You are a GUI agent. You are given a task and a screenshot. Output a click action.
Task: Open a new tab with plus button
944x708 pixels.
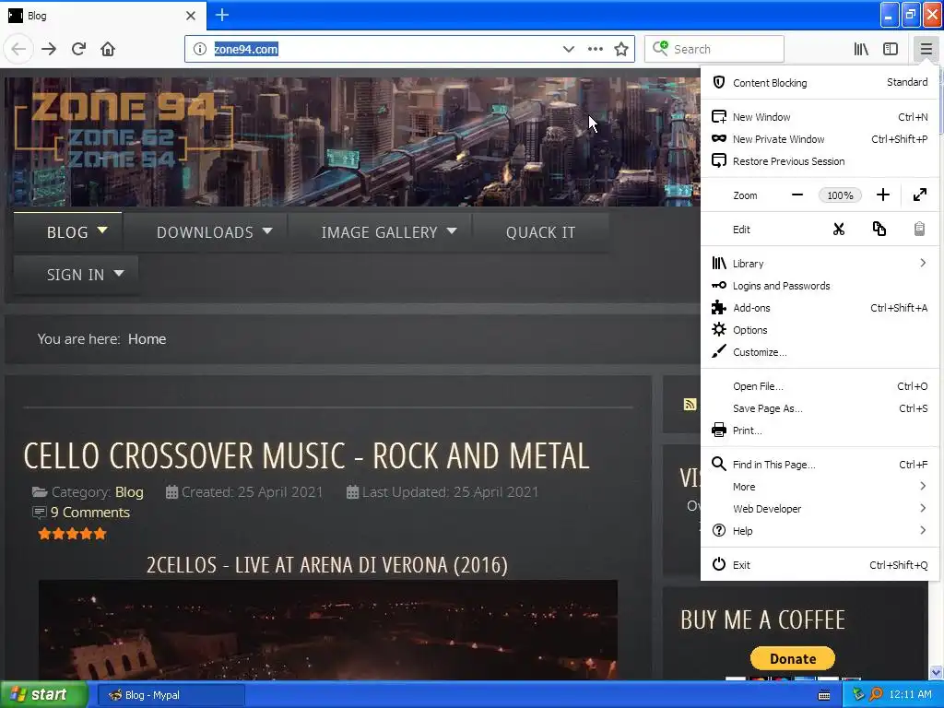222,15
